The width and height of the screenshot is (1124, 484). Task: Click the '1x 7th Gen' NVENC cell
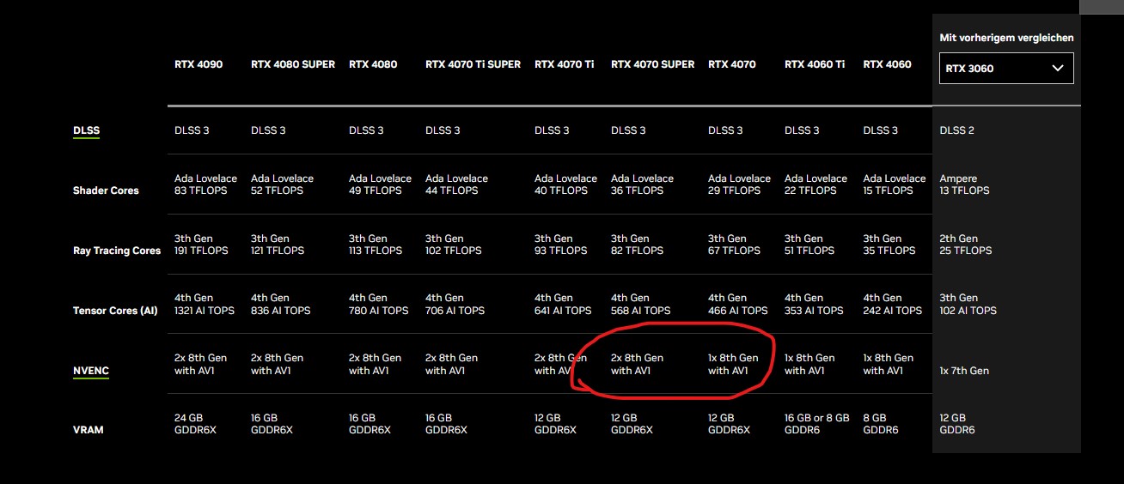[x=964, y=371]
